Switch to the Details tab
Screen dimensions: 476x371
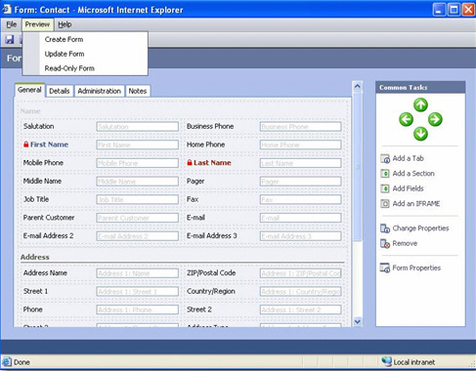click(x=60, y=91)
